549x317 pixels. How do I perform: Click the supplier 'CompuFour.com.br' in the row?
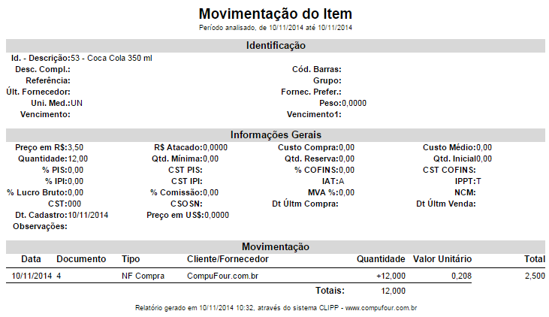tap(223, 276)
